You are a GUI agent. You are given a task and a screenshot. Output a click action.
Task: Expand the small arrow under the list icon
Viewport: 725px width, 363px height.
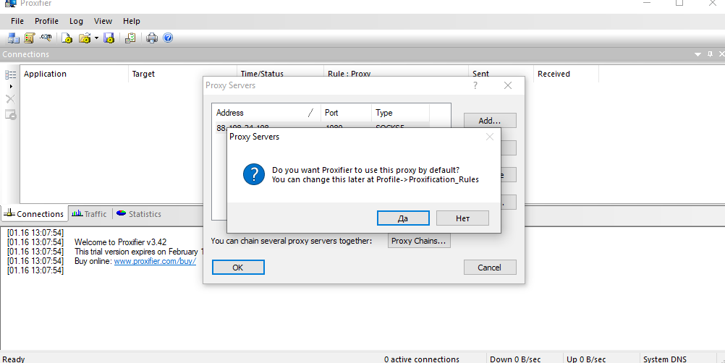(11, 86)
